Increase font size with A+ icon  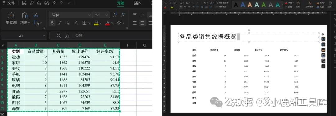pos(115,15)
